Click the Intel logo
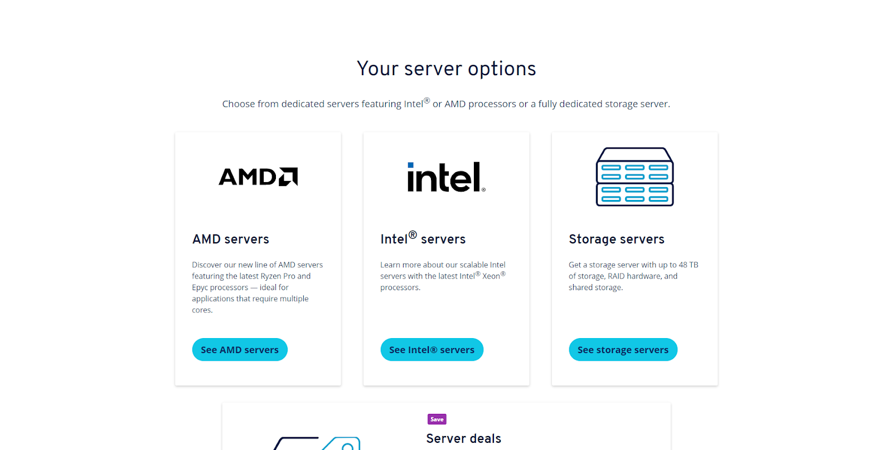This screenshot has width=892, height=450. pyautogui.click(x=446, y=177)
